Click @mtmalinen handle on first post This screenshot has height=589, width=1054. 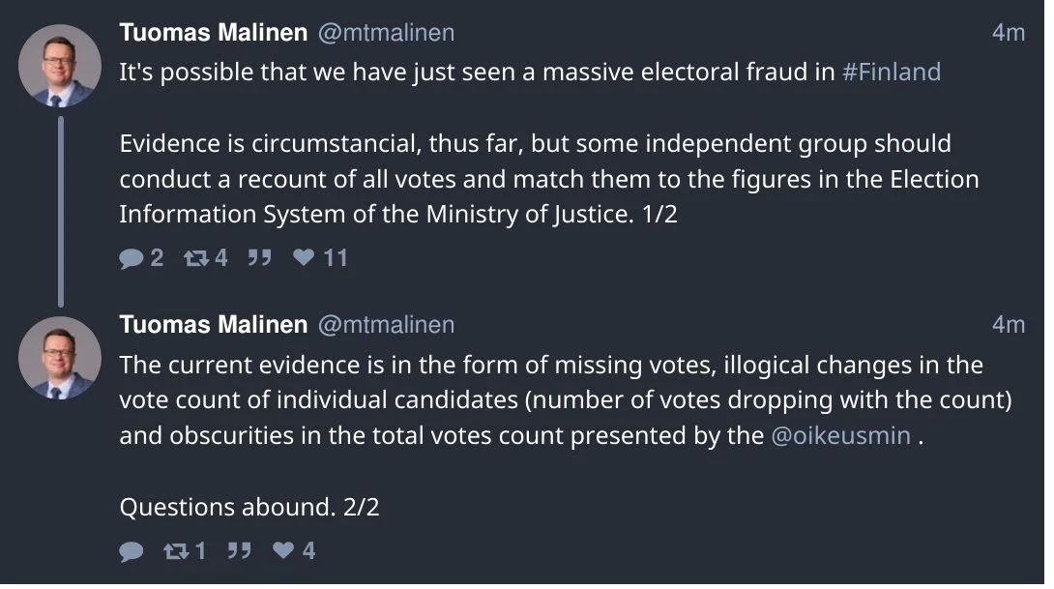pyautogui.click(x=386, y=33)
